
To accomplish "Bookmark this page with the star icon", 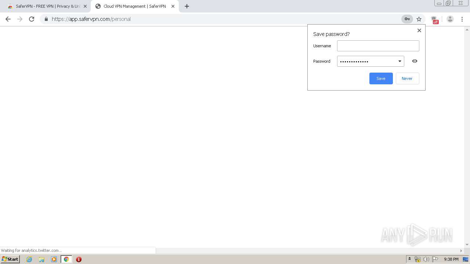I will (x=419, y=19).
